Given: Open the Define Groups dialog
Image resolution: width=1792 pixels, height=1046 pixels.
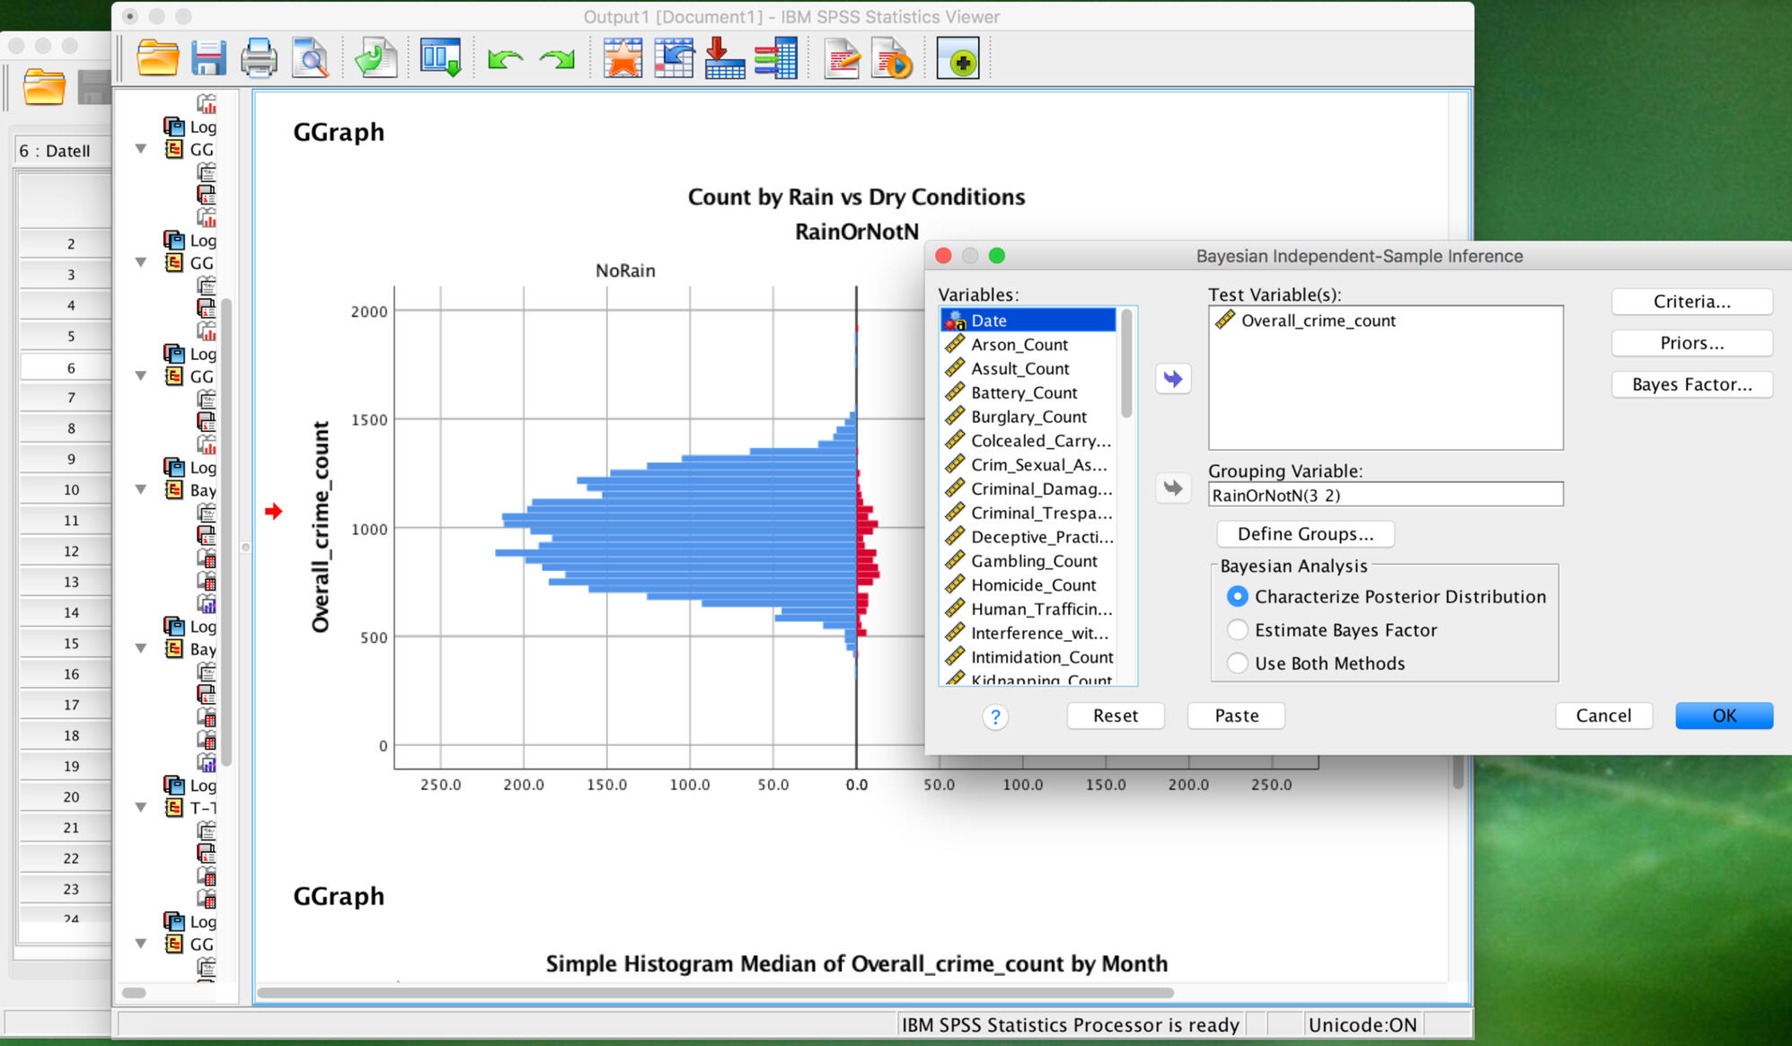Looking at the screenshot, I should click(x=1304, y=533).
